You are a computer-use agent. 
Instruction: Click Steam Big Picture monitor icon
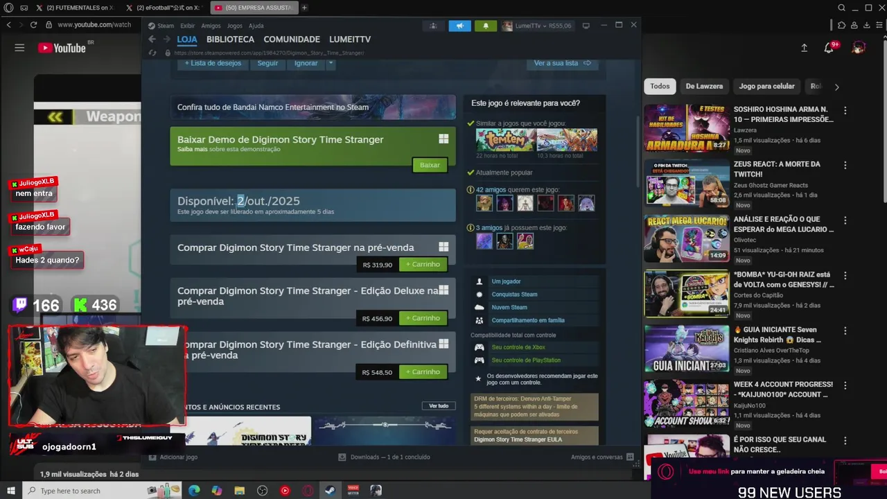point(586,26)
